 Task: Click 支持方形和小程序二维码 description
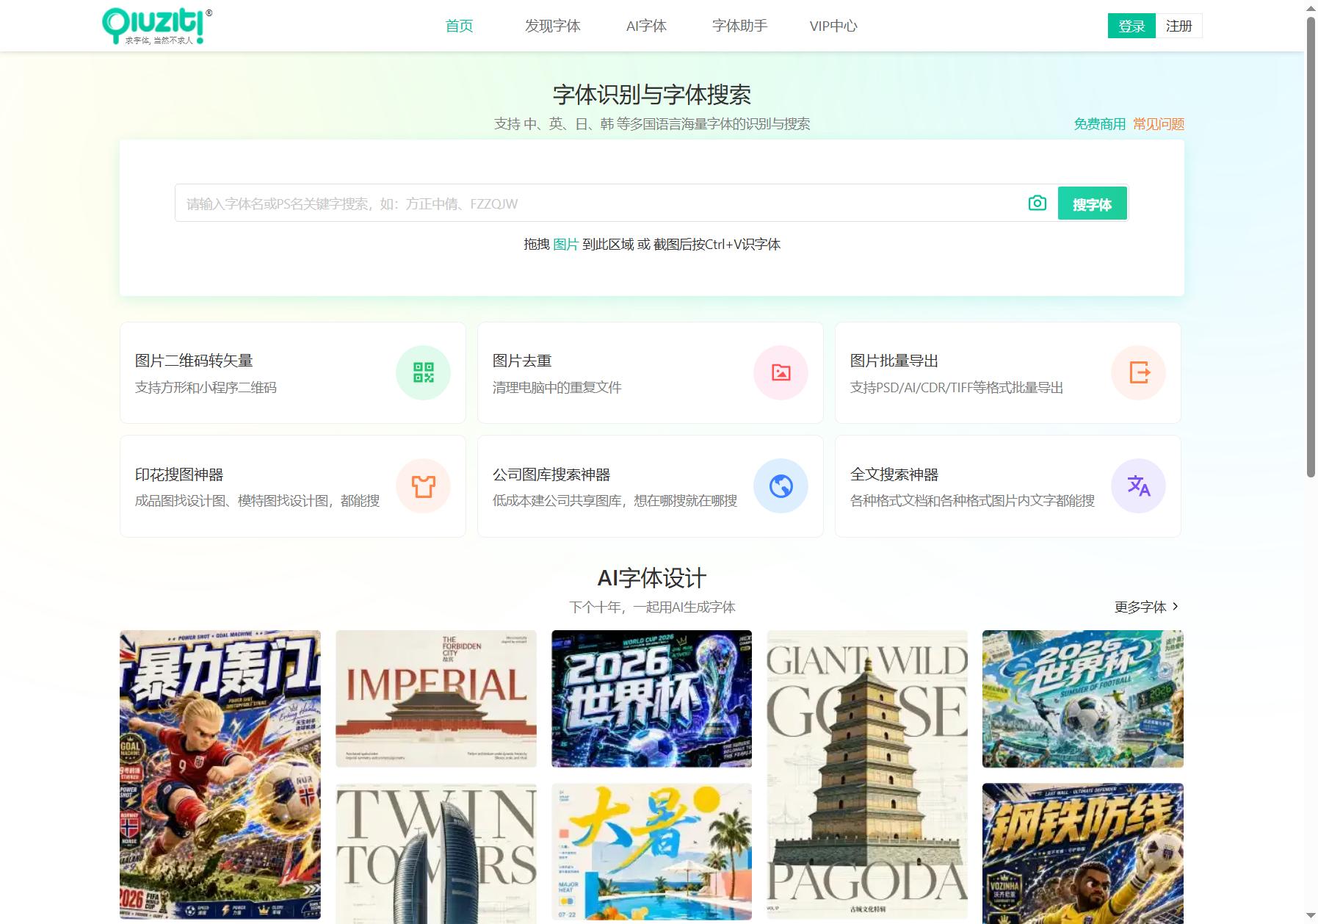point(206,387)
